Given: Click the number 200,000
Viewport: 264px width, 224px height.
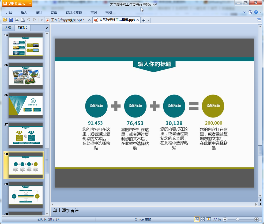Looking at the screenshot, I should coord(214,123).
